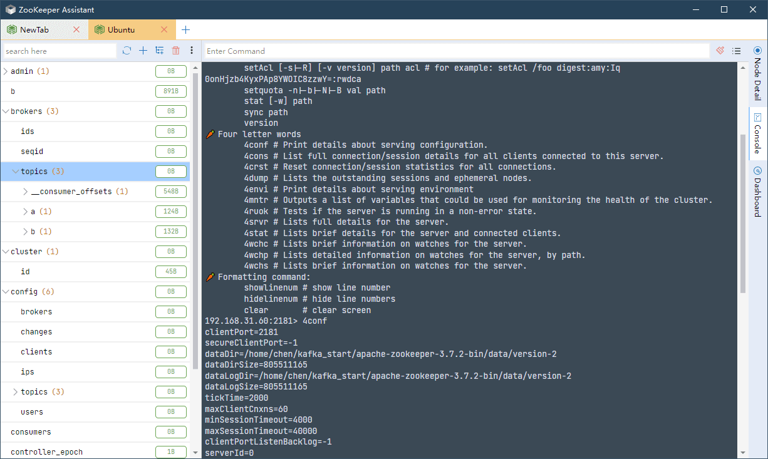
Task: Click the add child tree icon
Action: click(x=160, y=51)
